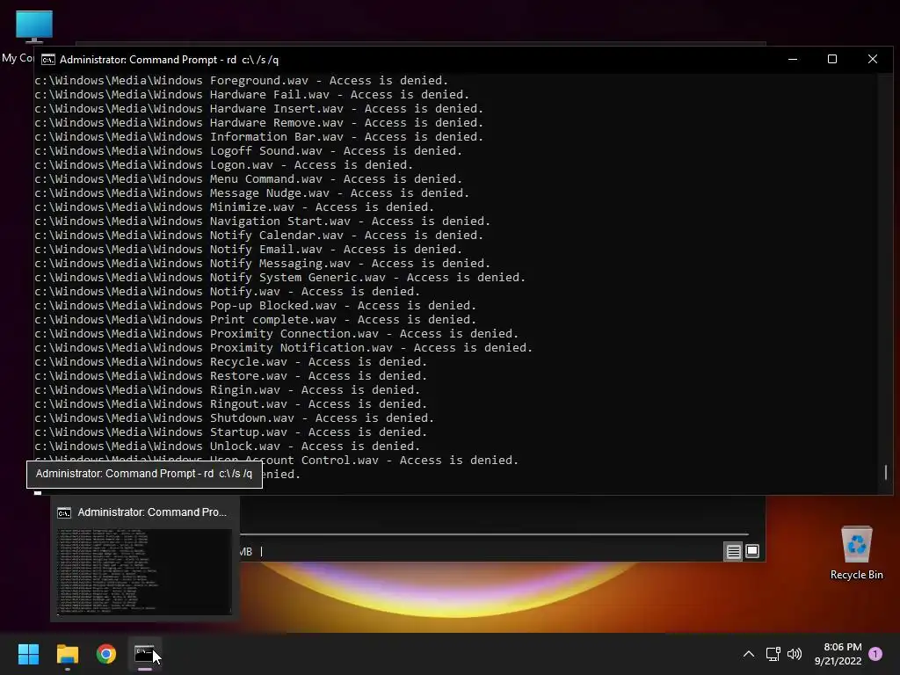The width and height of the screenshot is (900, 675).
Task: Click the line for Windows Proximity Connection.wav
Action: coord(277,333)
